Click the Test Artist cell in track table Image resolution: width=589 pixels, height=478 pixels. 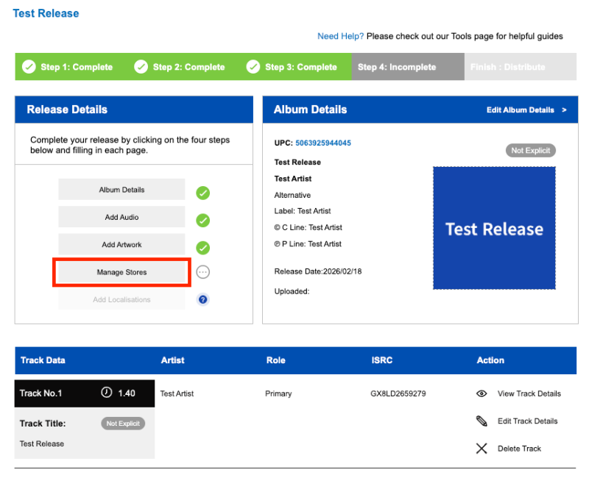click(177, 393)
